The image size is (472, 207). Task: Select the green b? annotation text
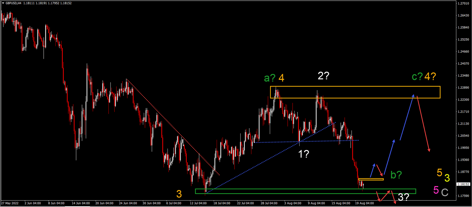click(396, 175)
